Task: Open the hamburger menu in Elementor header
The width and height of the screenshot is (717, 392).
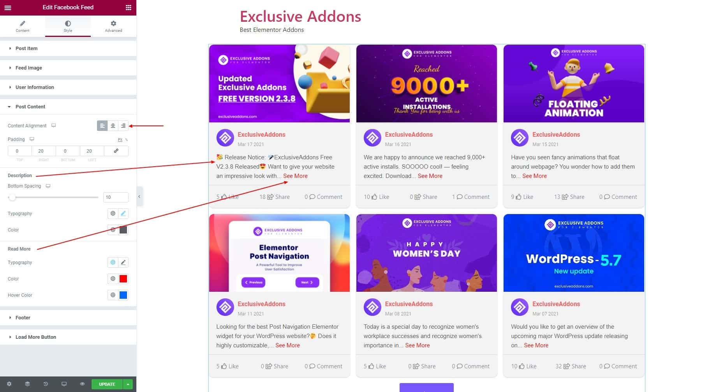Action: coord(8,7)
